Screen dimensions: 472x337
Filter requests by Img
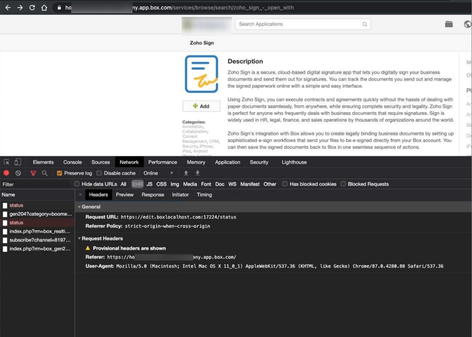coord(175,184)
